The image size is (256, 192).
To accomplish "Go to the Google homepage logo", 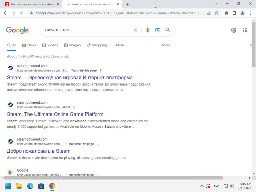I will click(x=17, y=30).
